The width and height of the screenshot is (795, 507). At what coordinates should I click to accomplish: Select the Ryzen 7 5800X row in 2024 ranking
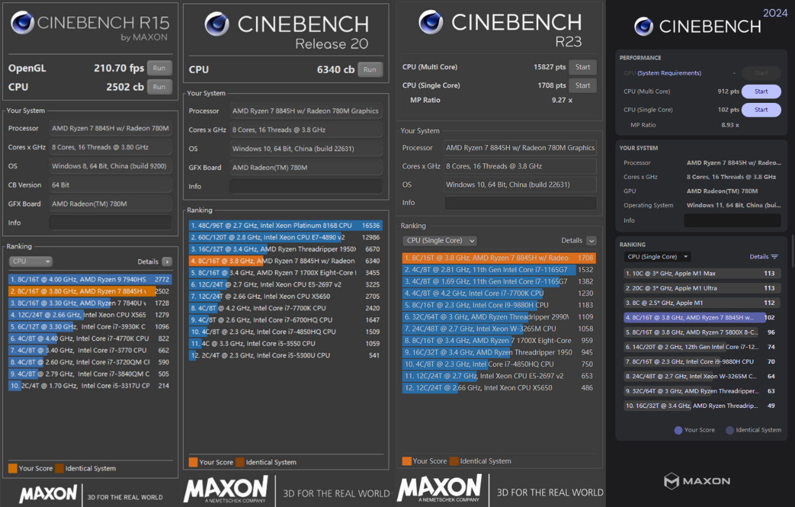[x=703, y=333]
